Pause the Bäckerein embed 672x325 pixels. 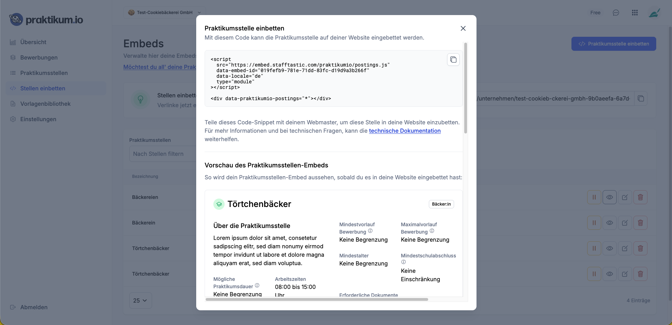(x=594, y=223)
